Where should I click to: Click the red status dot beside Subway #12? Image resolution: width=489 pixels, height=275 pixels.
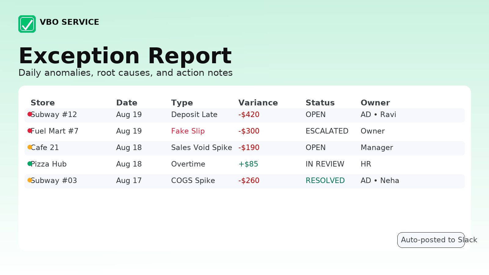point(30,114)
